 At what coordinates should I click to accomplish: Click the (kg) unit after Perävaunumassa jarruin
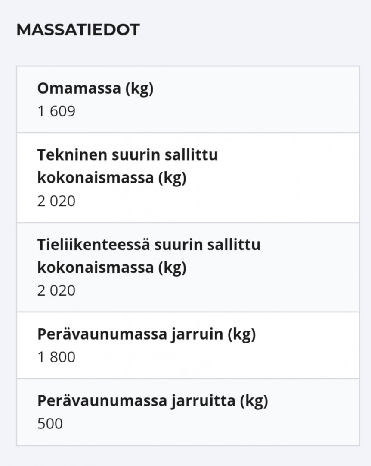[x=241, y=334]
